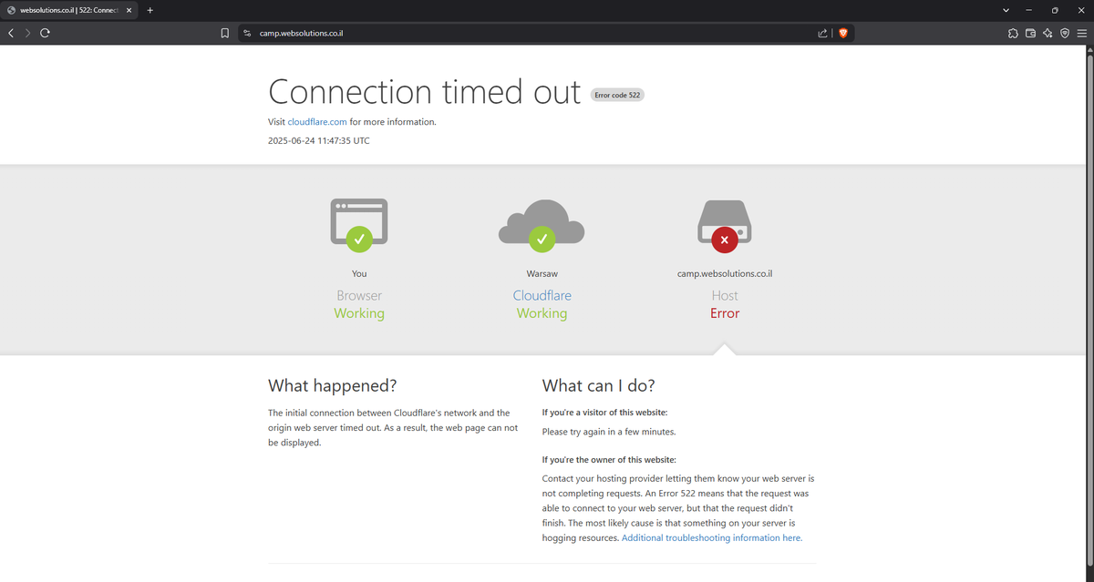The image size is (1094, 582).
Task: Click the 'You' label under browser icon
Action: coord(359,273)
